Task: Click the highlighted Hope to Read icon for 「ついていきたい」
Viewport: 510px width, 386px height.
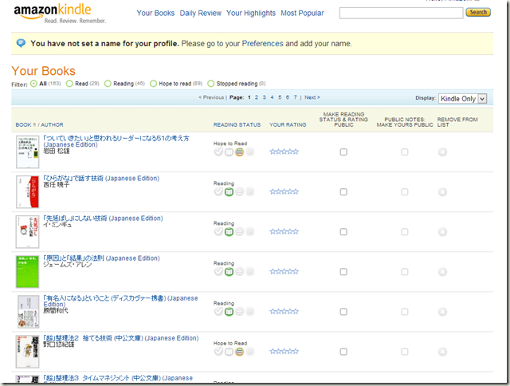Action: click(239, 152)
